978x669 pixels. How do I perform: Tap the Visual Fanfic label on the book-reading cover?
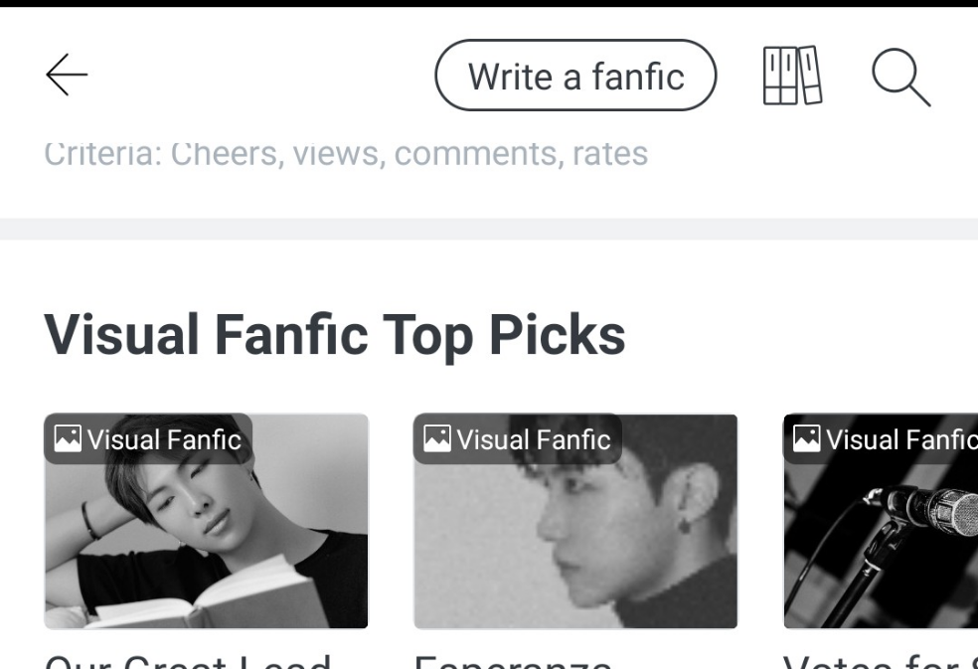(164, 439)
